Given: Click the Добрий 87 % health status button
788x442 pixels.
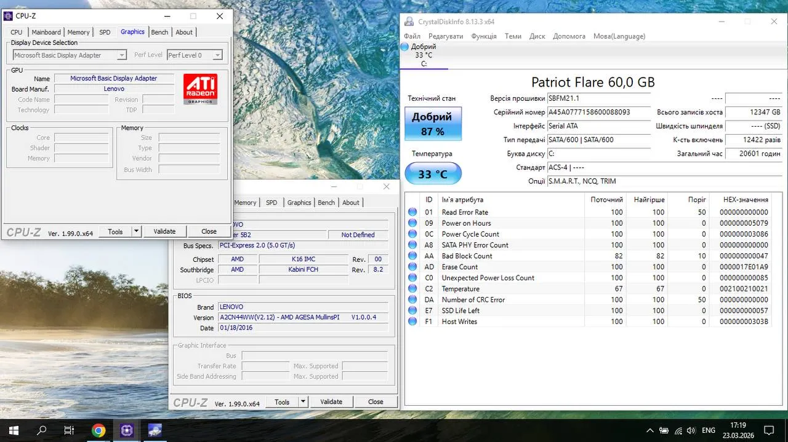Looking at the screenshot, I should [433, 124].
